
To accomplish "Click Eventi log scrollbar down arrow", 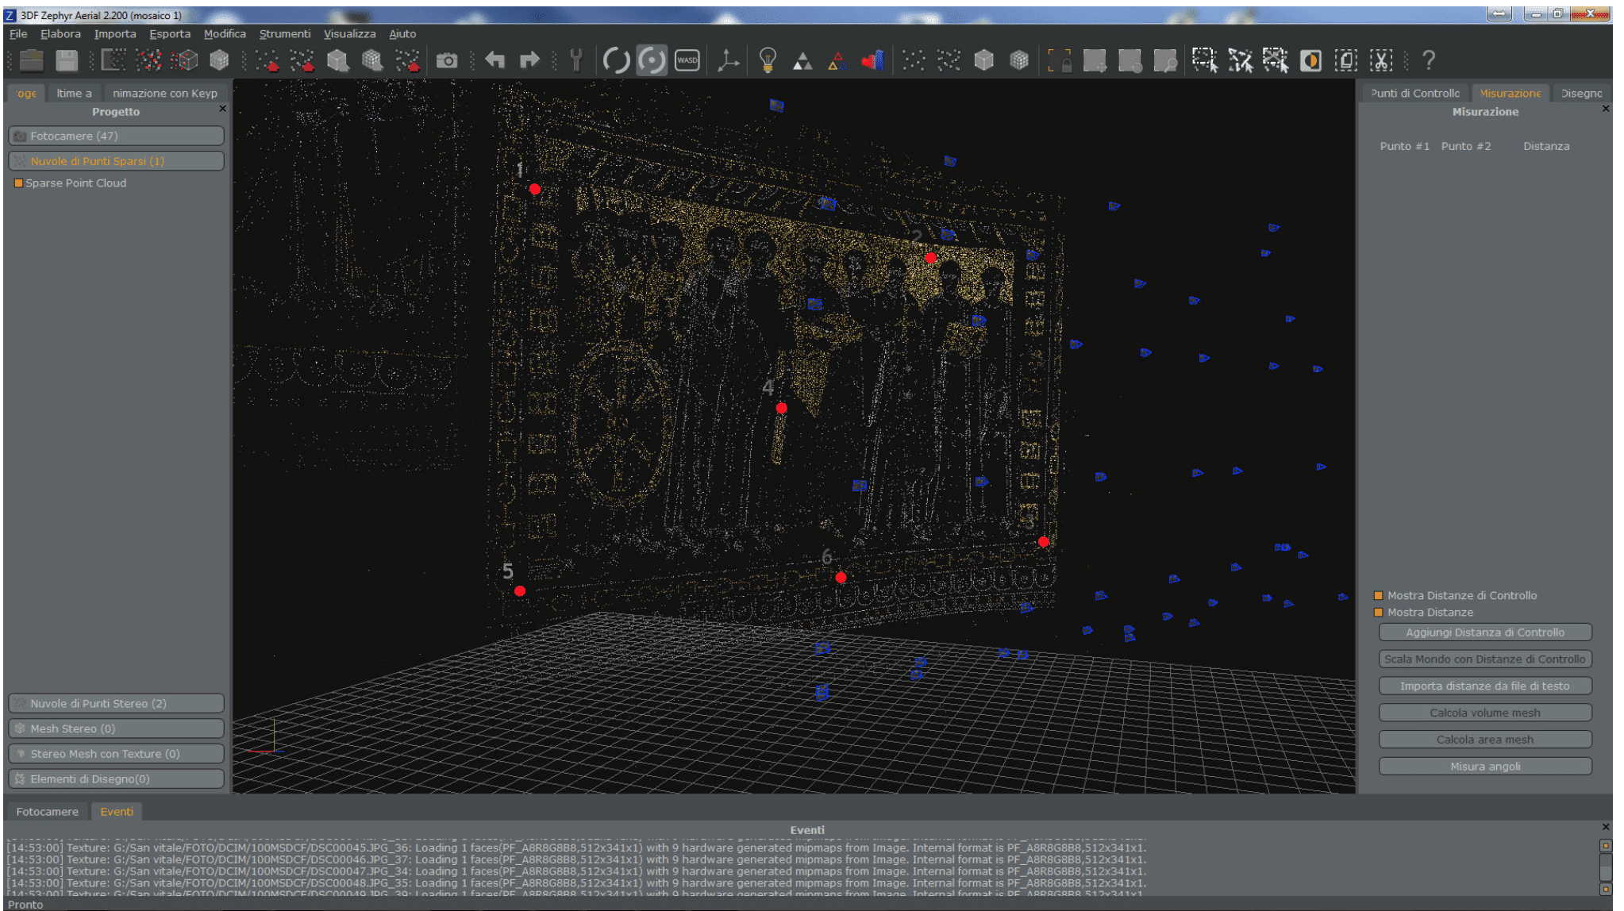I will pyautogui.click(x=1606, y=889).
